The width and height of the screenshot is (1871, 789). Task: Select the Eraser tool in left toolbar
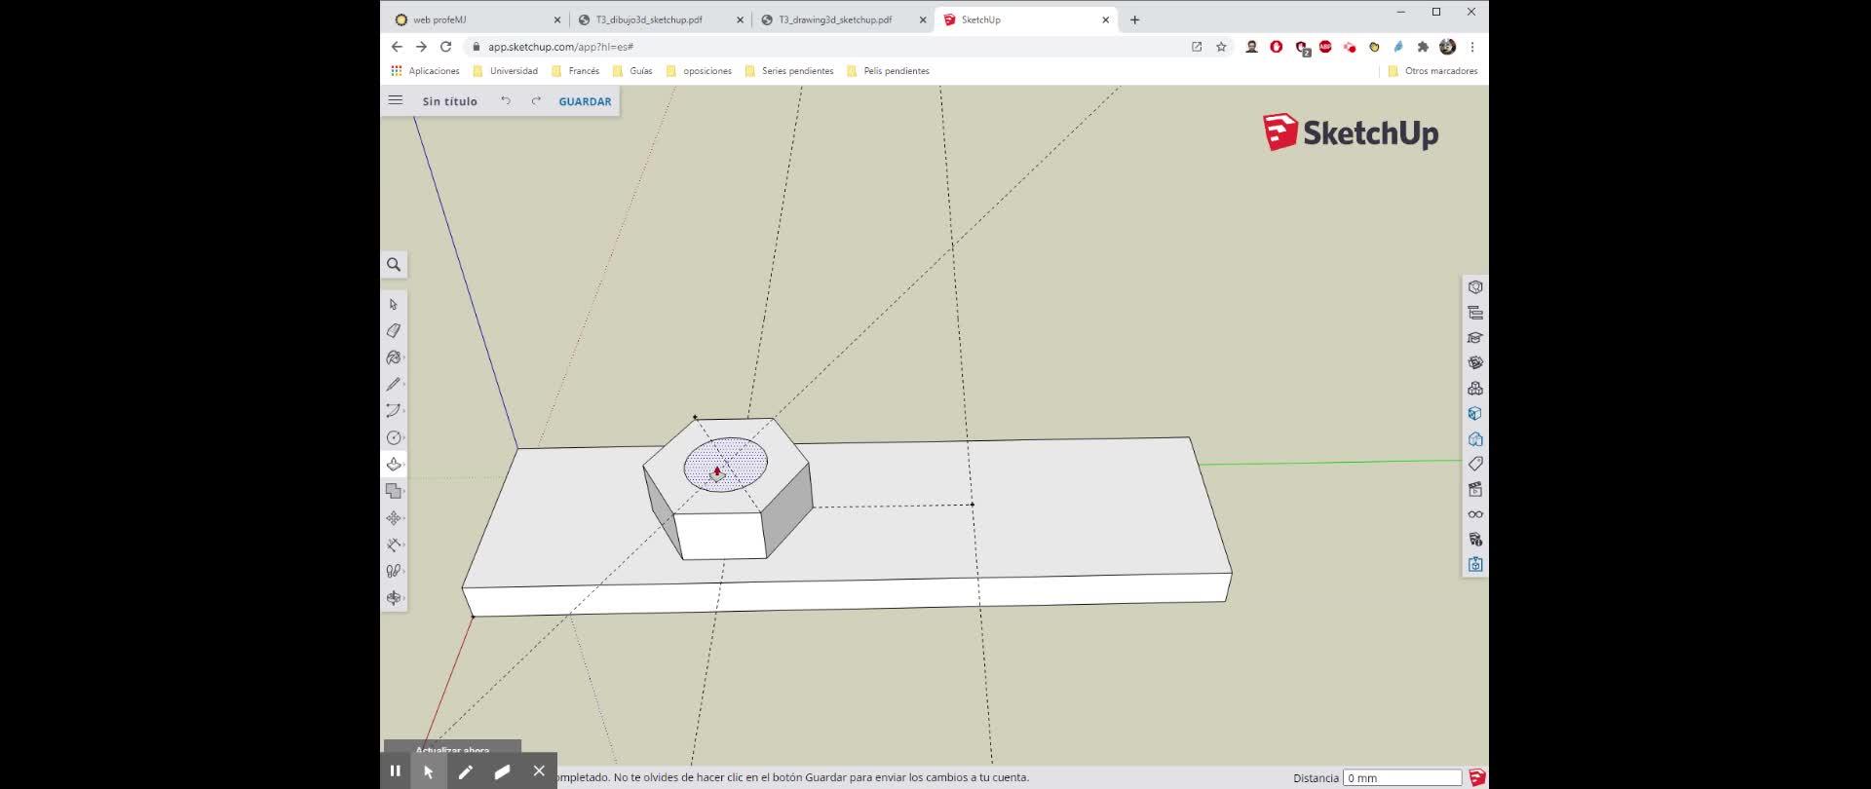click(x=394, y=331)
